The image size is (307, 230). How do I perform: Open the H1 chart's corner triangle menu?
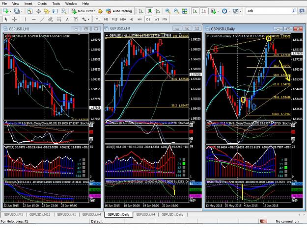point(5,36)
